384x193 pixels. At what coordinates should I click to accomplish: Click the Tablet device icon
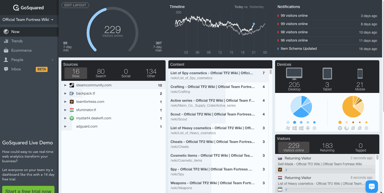[327, 74]
